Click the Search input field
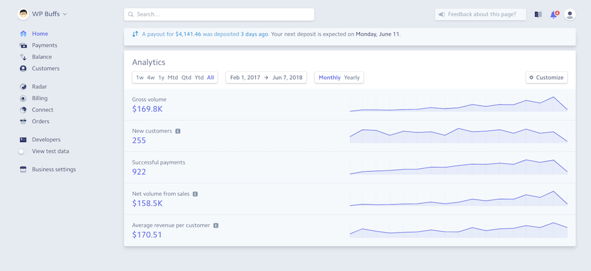Image resolution: width=591 pixels, height=271 pixels. point(219,14)
